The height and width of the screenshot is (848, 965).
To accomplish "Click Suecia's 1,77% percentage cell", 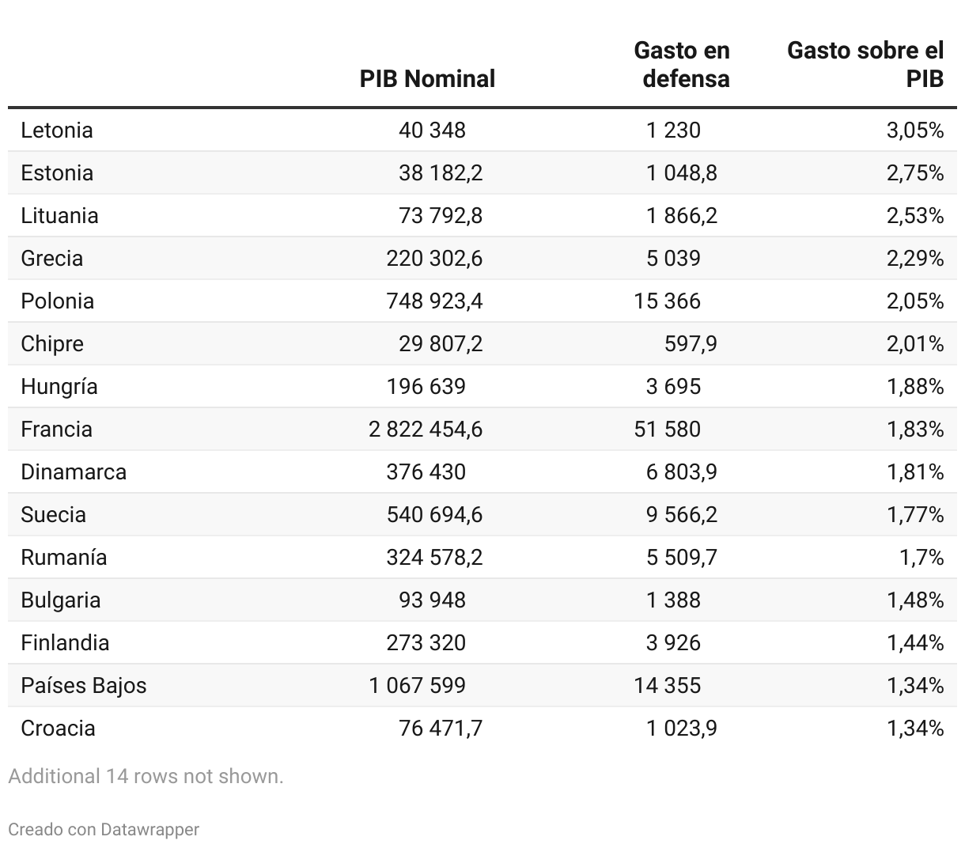I will coord(915,514).
